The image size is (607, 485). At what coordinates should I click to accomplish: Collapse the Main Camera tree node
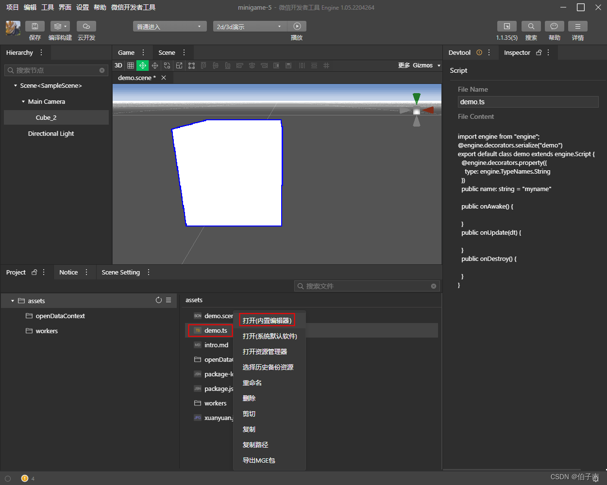[x=23, y=101]
